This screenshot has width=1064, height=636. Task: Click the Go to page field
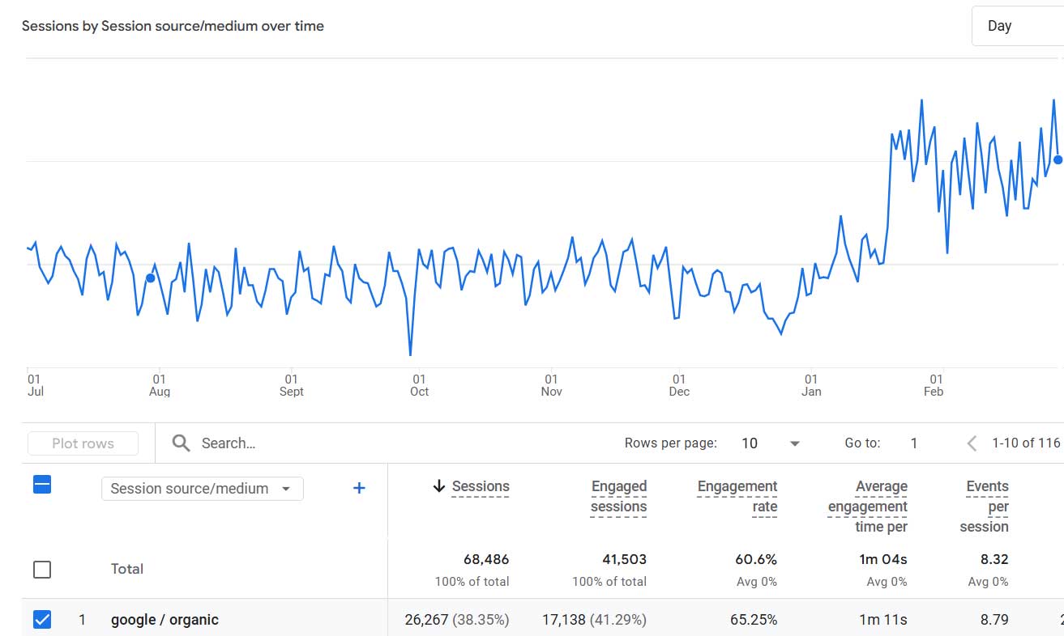tap(914, 443)
